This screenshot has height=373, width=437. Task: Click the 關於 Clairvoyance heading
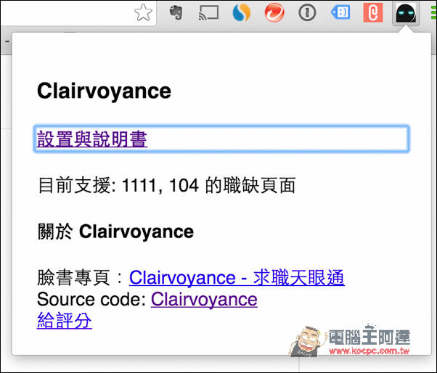point(115,231)
